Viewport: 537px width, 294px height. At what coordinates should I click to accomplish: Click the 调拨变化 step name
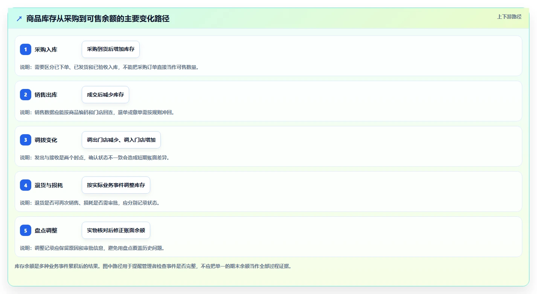[46, 140]
